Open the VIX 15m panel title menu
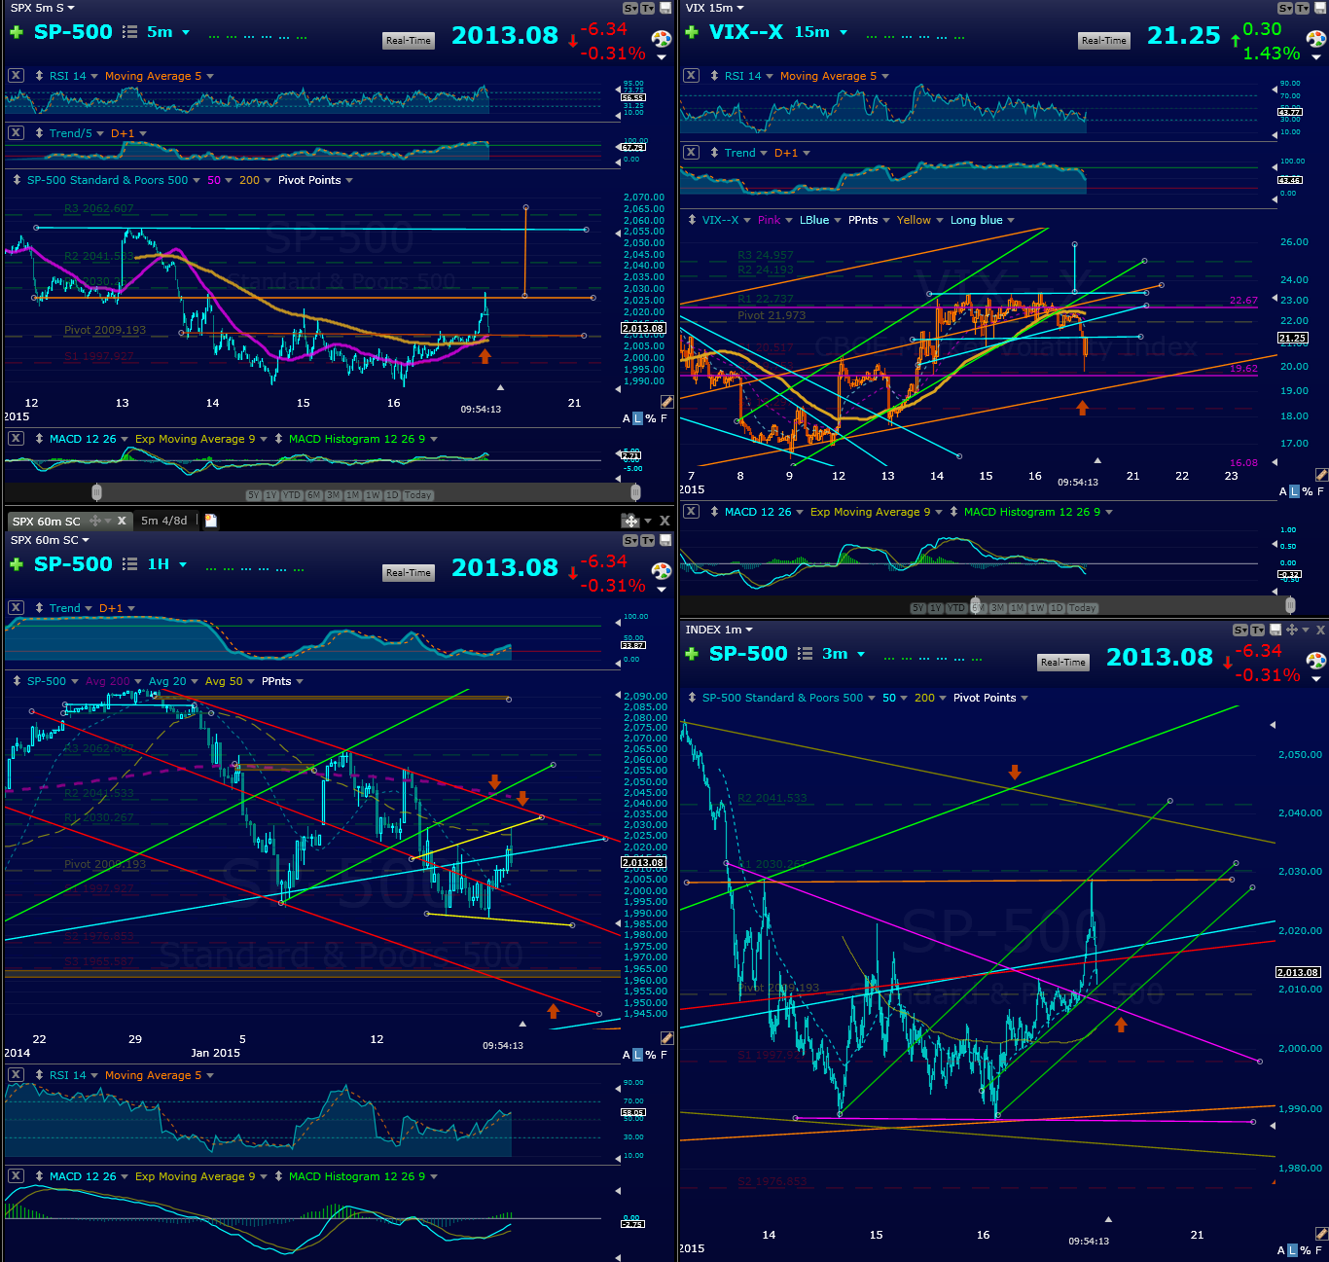The width and height of the screenshot is (1329, 1262). click(x=715, y=8)
